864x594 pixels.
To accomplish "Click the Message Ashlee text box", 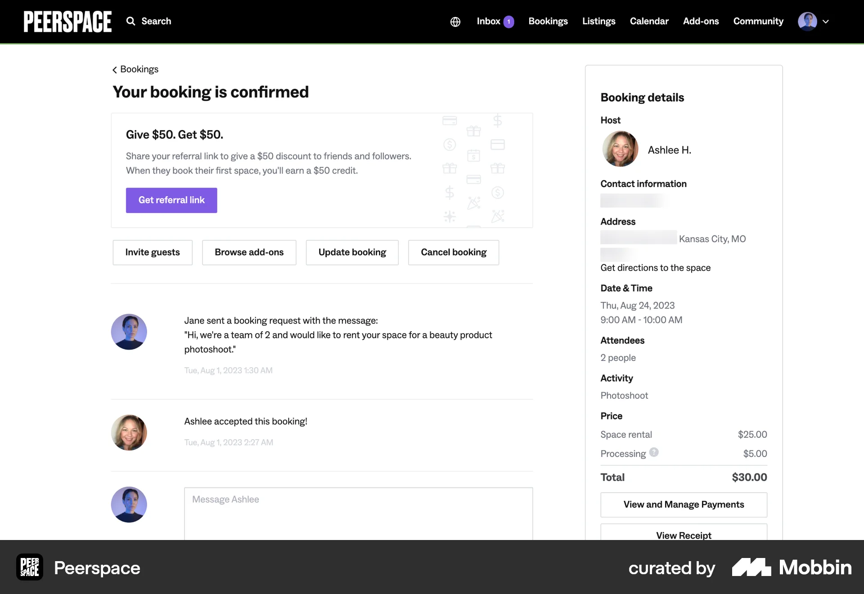I will pyautogui.click(x=358, y=513).
